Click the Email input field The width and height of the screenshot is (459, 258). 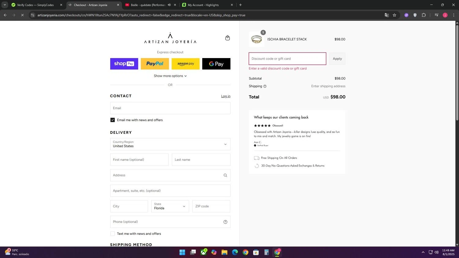coord(170,108)
